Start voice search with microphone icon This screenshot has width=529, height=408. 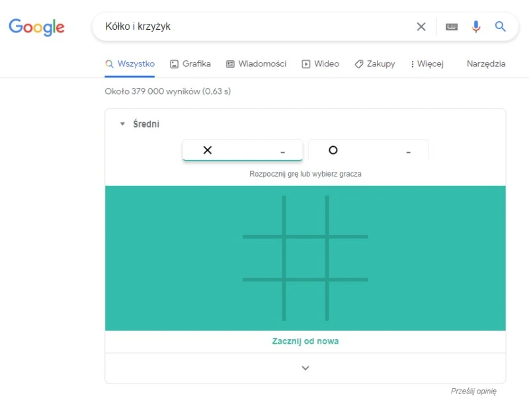point(476,27)
